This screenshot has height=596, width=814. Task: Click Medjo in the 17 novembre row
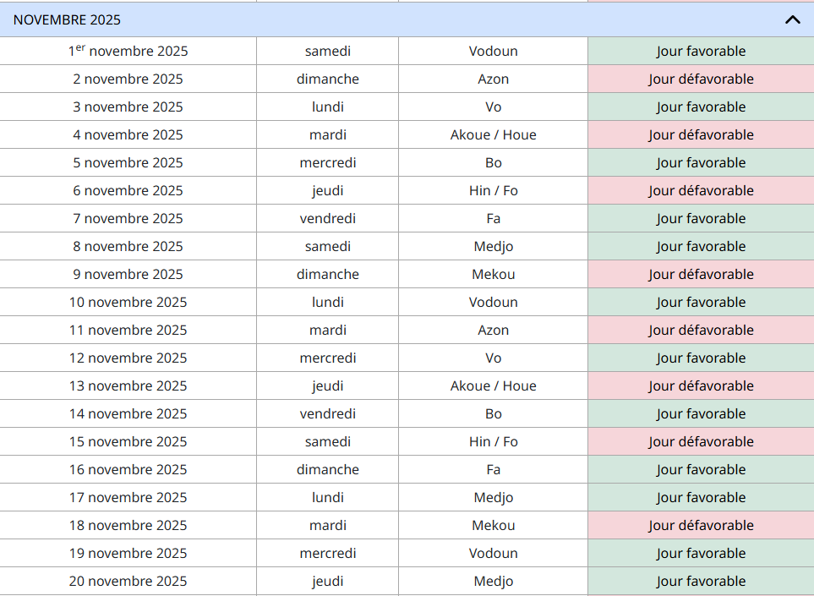493,497
